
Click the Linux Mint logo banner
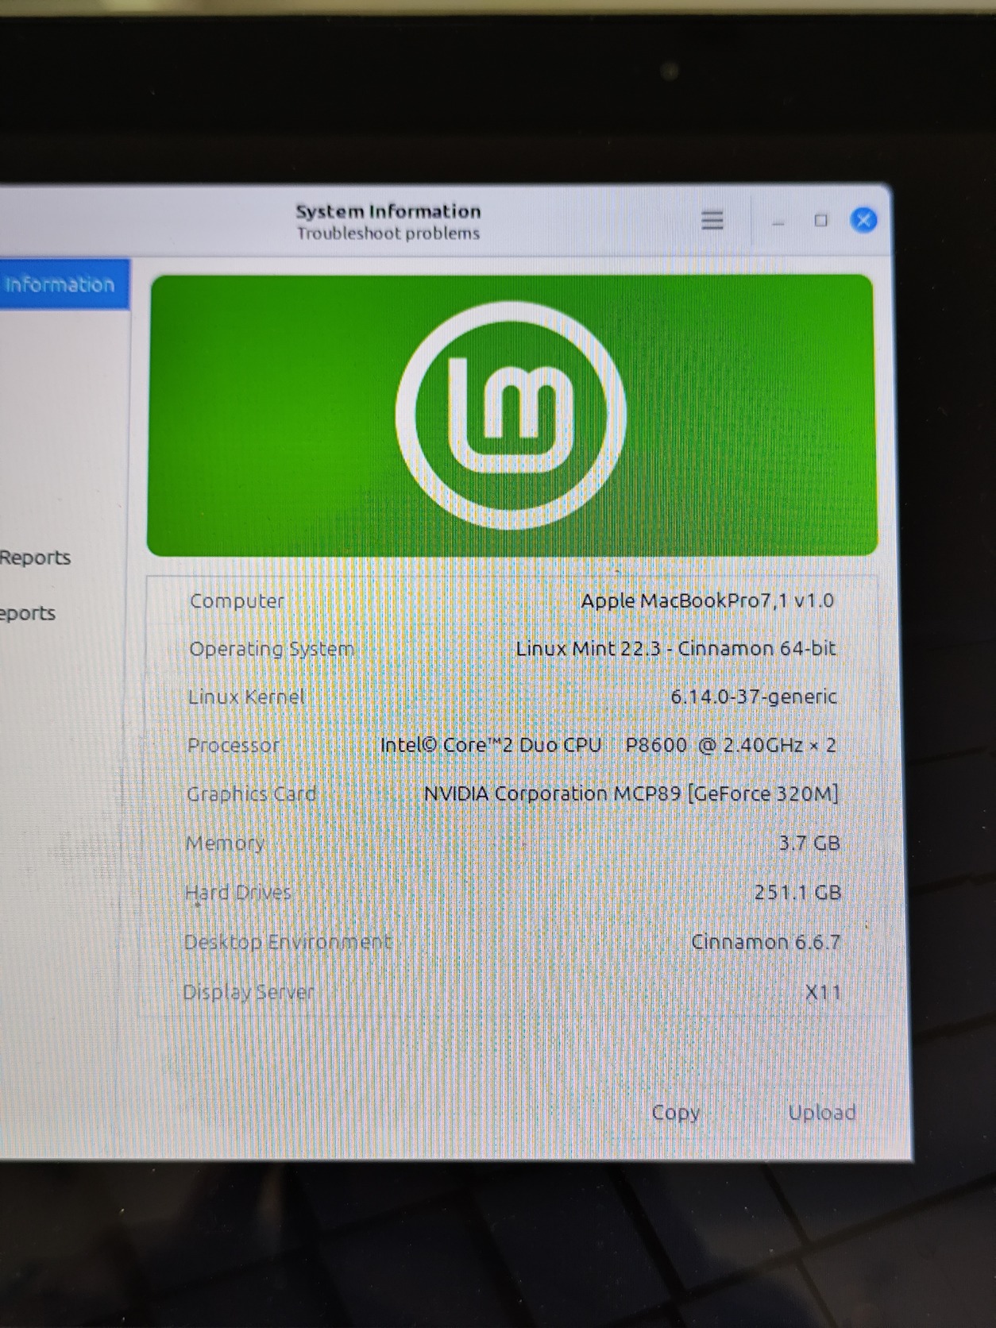[512, 415]
